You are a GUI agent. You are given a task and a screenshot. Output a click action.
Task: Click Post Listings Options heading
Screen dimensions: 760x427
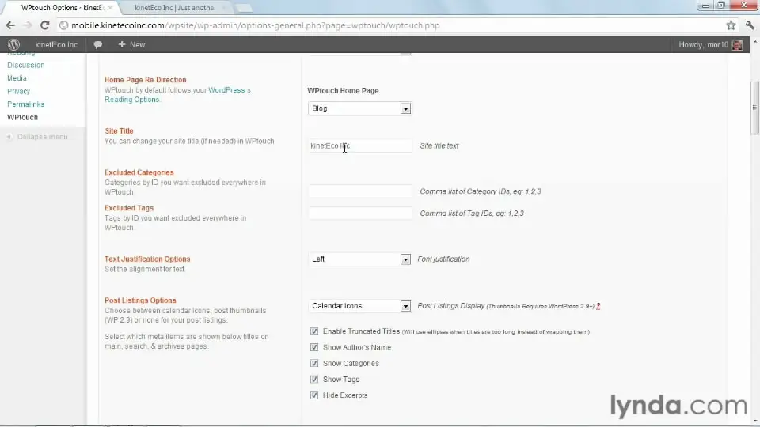[x=140, y=300]
